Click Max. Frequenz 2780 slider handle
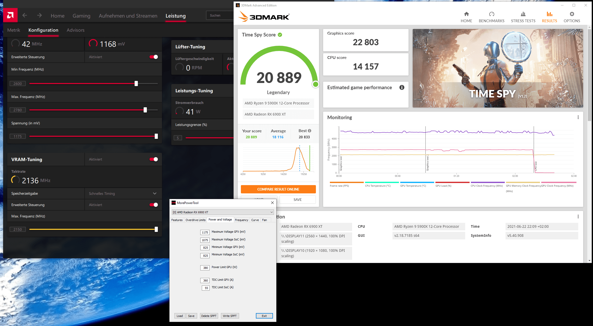The height and width of the screenshot is (326, 593). coord(145,110)
